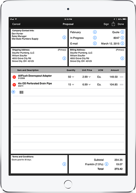136x193 pixels.
Task: Select the AllFlush Downspout Adapter item name
Action: pos(35,76)
